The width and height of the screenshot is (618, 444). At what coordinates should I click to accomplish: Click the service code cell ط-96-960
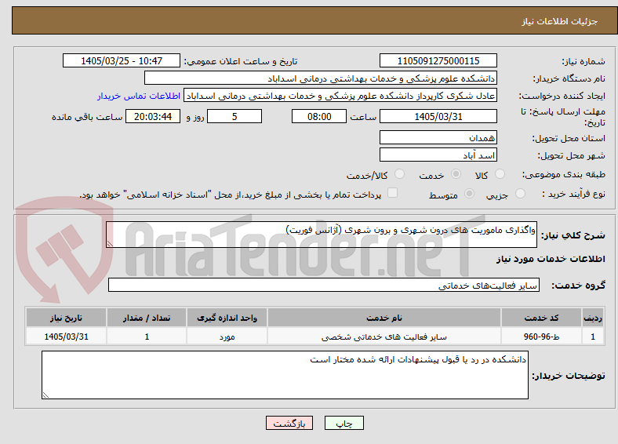point(542,337)
